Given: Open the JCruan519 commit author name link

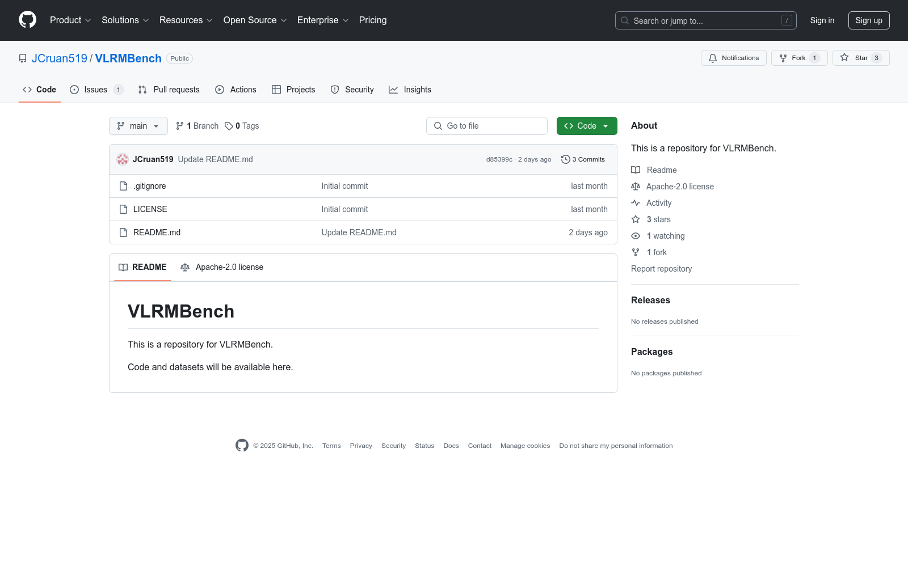Looking at the screenshot, I should (153, 159).
